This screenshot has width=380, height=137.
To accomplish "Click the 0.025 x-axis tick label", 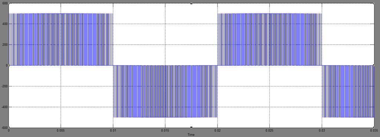I will click(x=269, y=130).
